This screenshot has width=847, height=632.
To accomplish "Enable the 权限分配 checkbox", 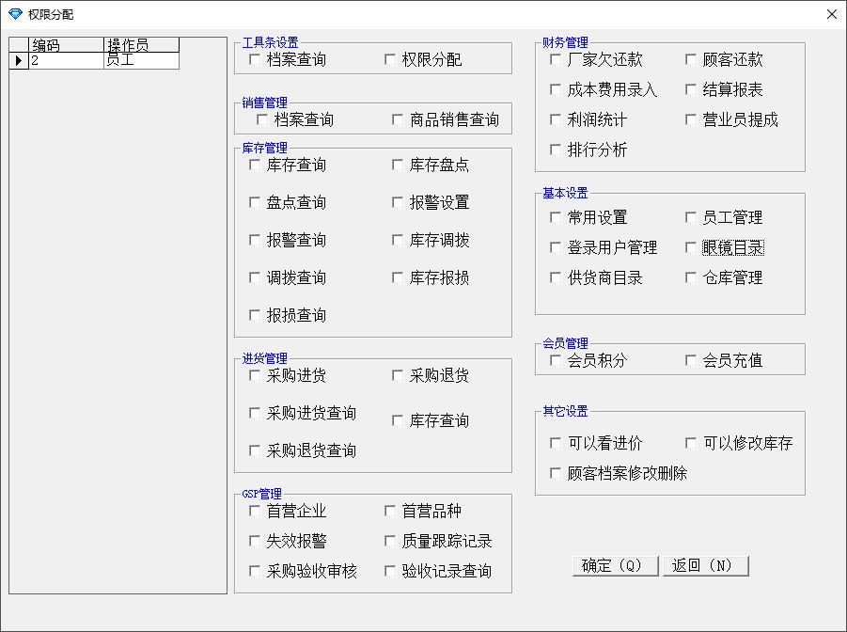I will (x=390, y=60).
